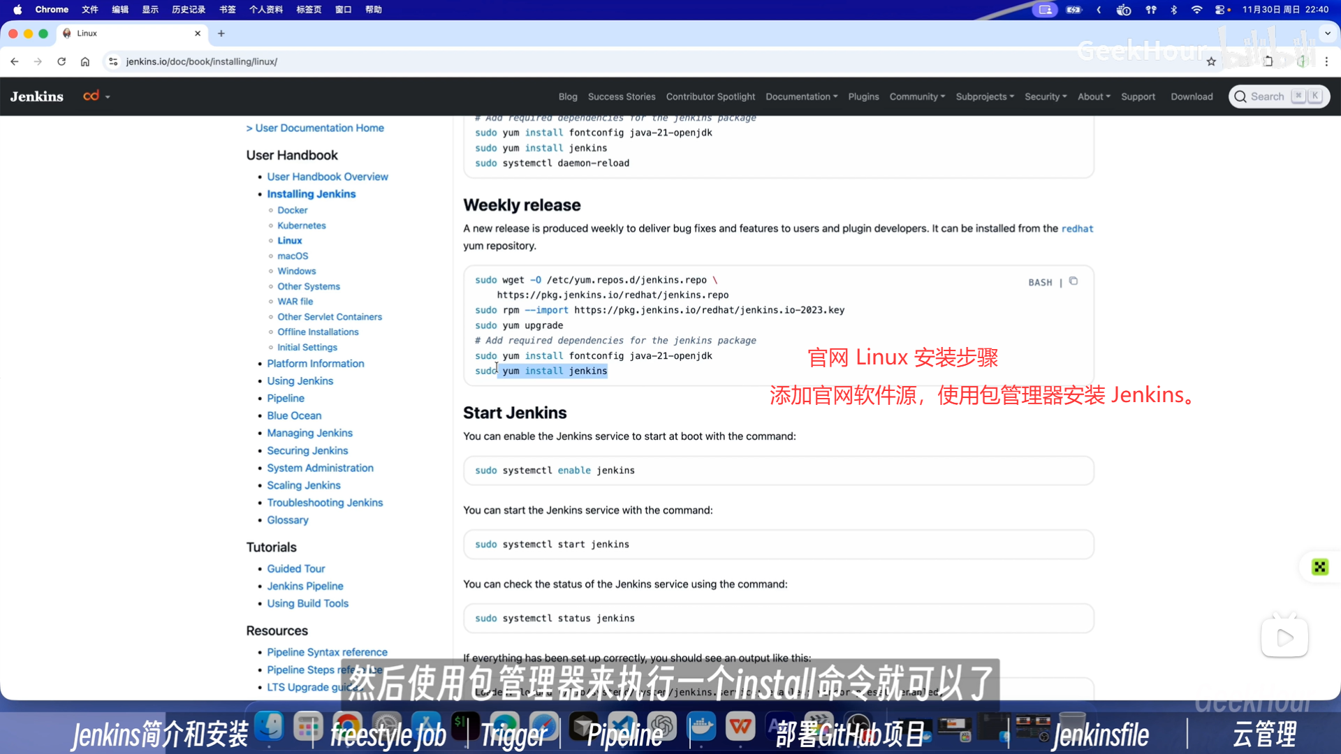Click the browser home icon
Image resolution: width=1341 pixels, height=754 pixels.
pyautogui.click(x=85, y=61)
